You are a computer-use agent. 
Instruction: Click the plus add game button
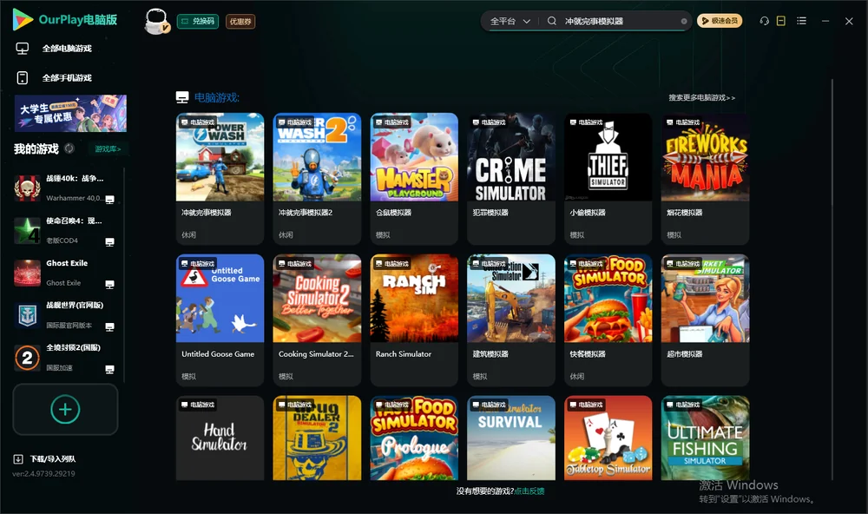tap(65, 409)
